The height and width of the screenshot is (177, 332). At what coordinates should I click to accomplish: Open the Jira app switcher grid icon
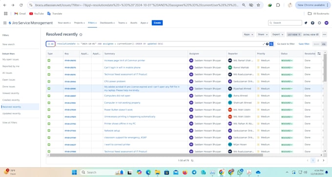tap(5, 23)
